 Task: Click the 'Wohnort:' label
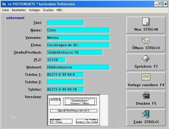[x=34, y=67]
